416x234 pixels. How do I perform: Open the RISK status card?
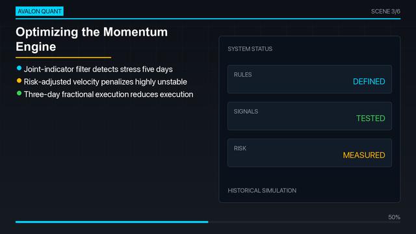pyautogui.click(x=309, y=153)
